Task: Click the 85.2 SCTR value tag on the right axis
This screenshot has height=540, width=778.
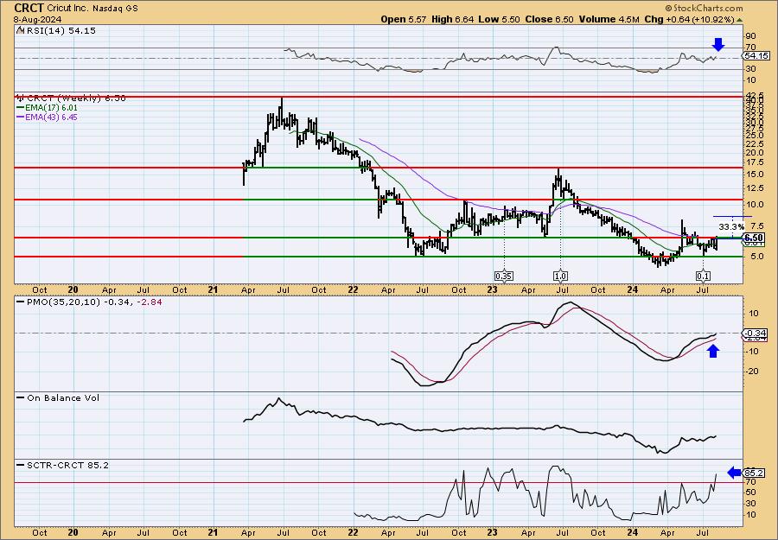Action: pos(754,473)
